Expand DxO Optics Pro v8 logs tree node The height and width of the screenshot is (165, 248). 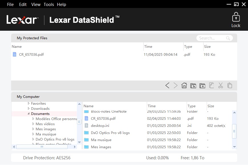coord(33,139)
